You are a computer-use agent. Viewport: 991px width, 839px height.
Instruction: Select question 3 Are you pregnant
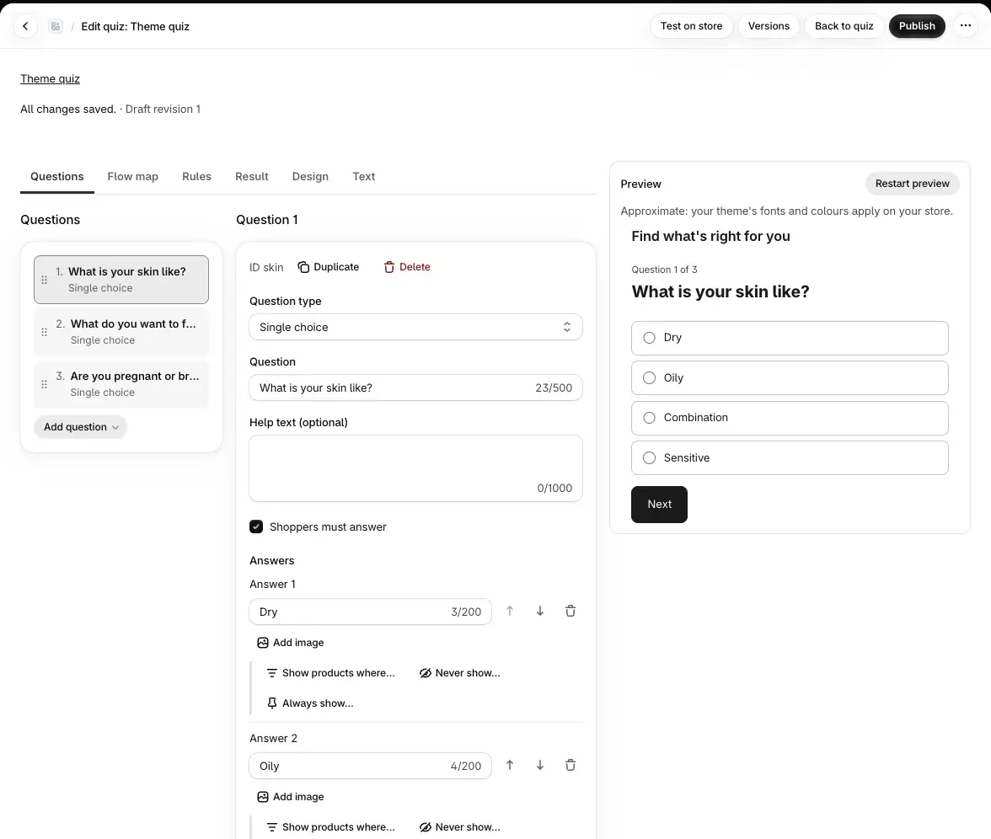[x=121, y=384]
